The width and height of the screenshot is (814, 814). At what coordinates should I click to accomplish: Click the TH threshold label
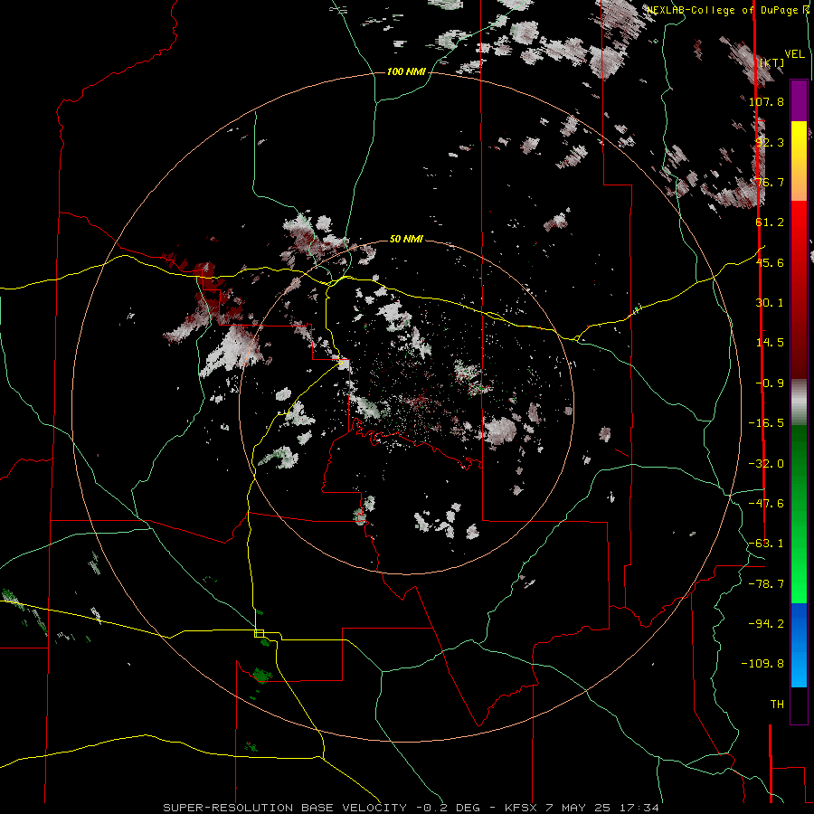(777, 705)
